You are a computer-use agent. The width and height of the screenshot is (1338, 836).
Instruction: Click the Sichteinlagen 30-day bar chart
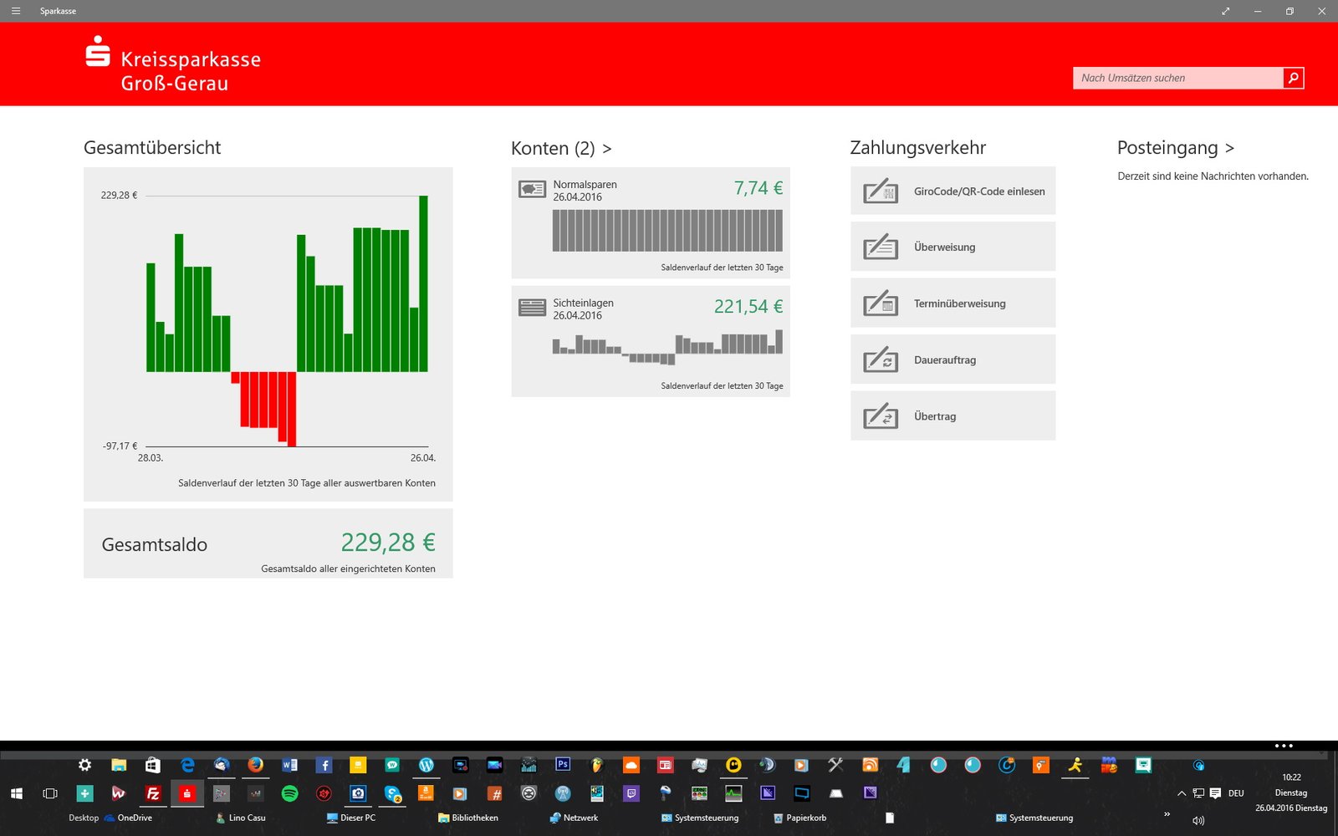coord(667,347)
